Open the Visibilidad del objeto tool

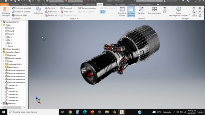click(6, 11)
